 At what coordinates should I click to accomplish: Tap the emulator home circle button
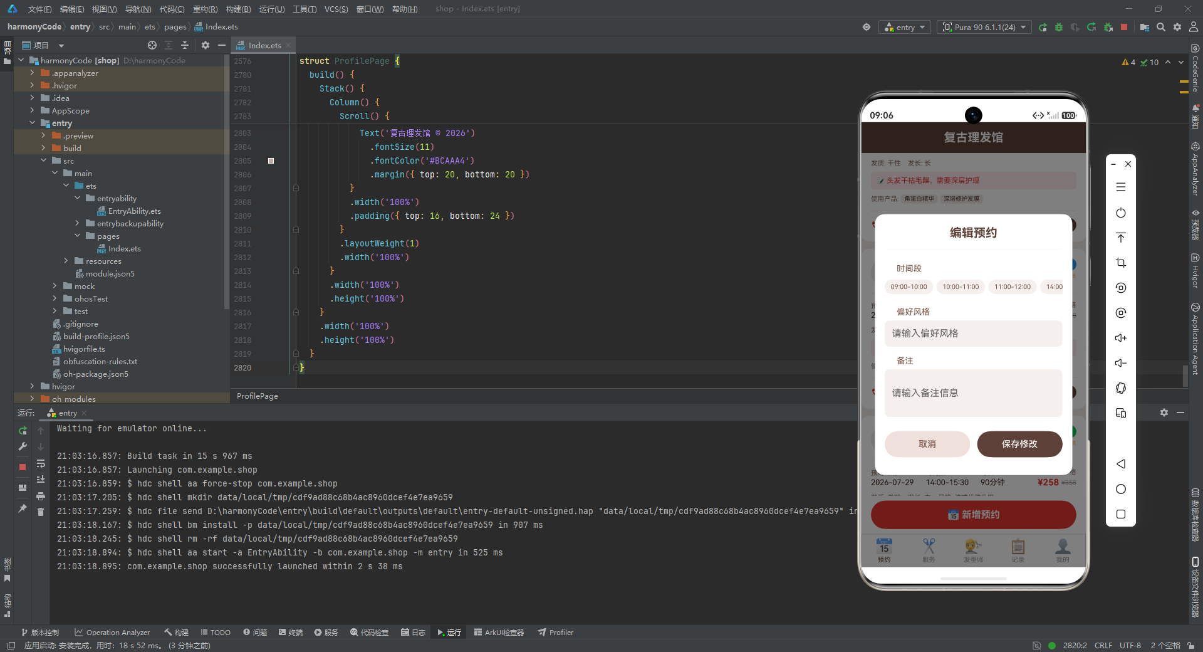pyautogui.click(x=1121, y=489)
